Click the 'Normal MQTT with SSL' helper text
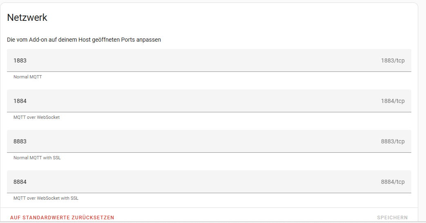This screenshot has height=223, width=426. point(37,158)
